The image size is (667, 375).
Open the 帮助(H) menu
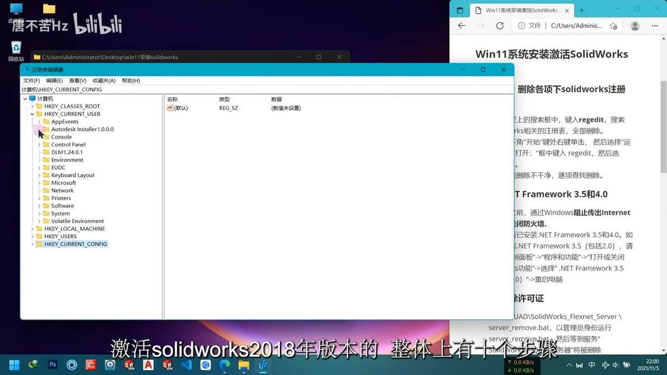click(x=131, y=80)
